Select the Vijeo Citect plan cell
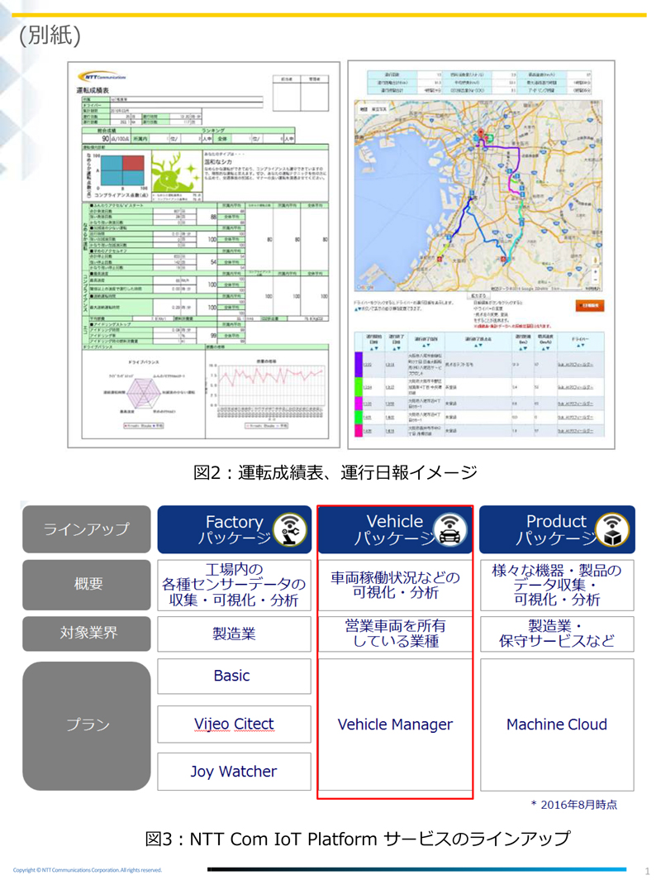The image size is (661, 880). pos(234,724)
